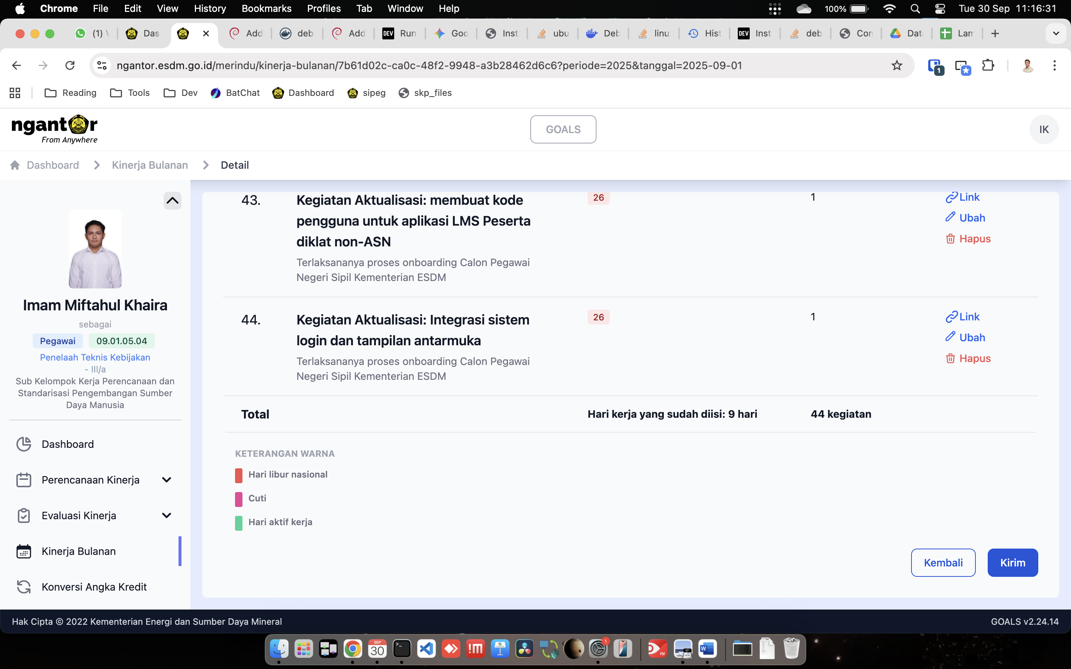Open the Visual Studio Code dock icon

pyautogui.click(x=426, y=649)
